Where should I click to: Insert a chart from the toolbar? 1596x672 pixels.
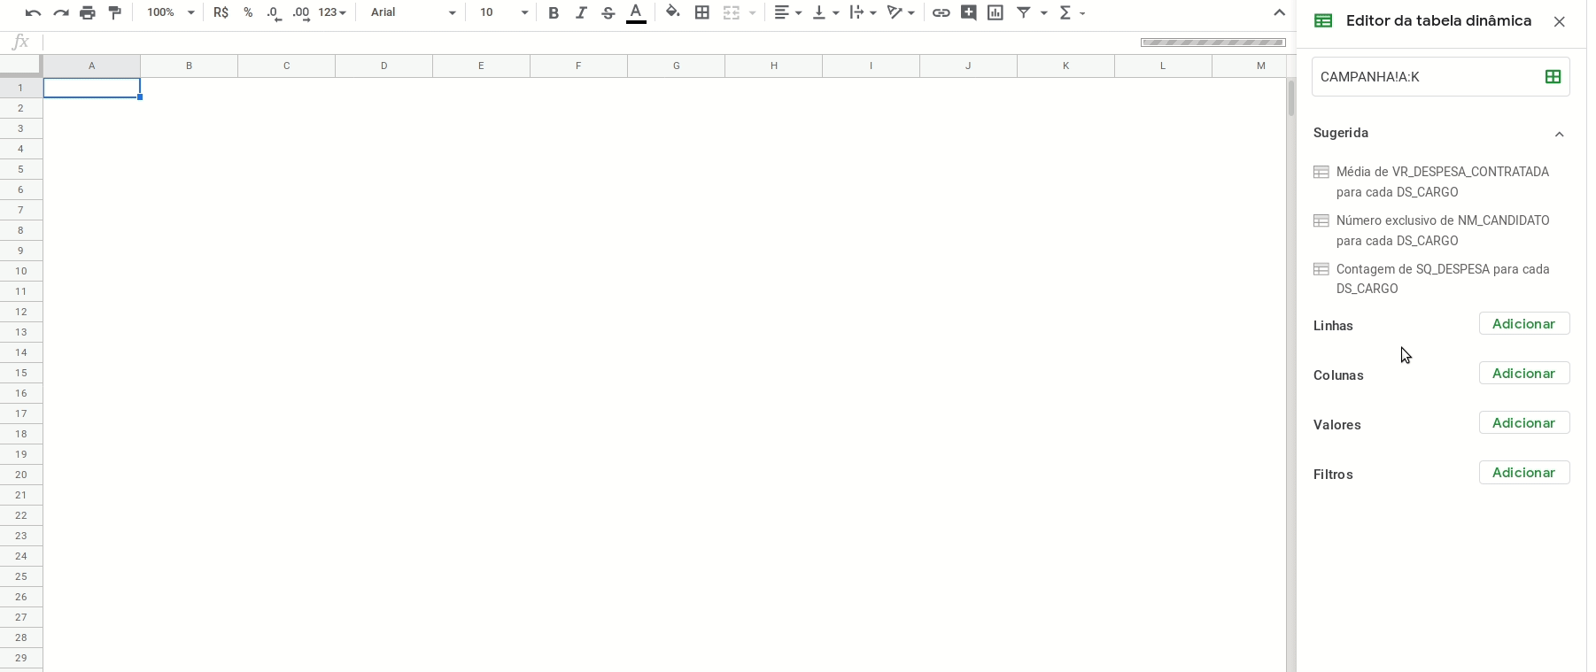tap(996, 12)
